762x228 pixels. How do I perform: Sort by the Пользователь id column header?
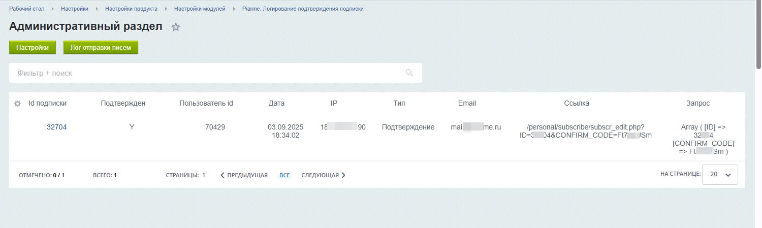coord(206,103)
